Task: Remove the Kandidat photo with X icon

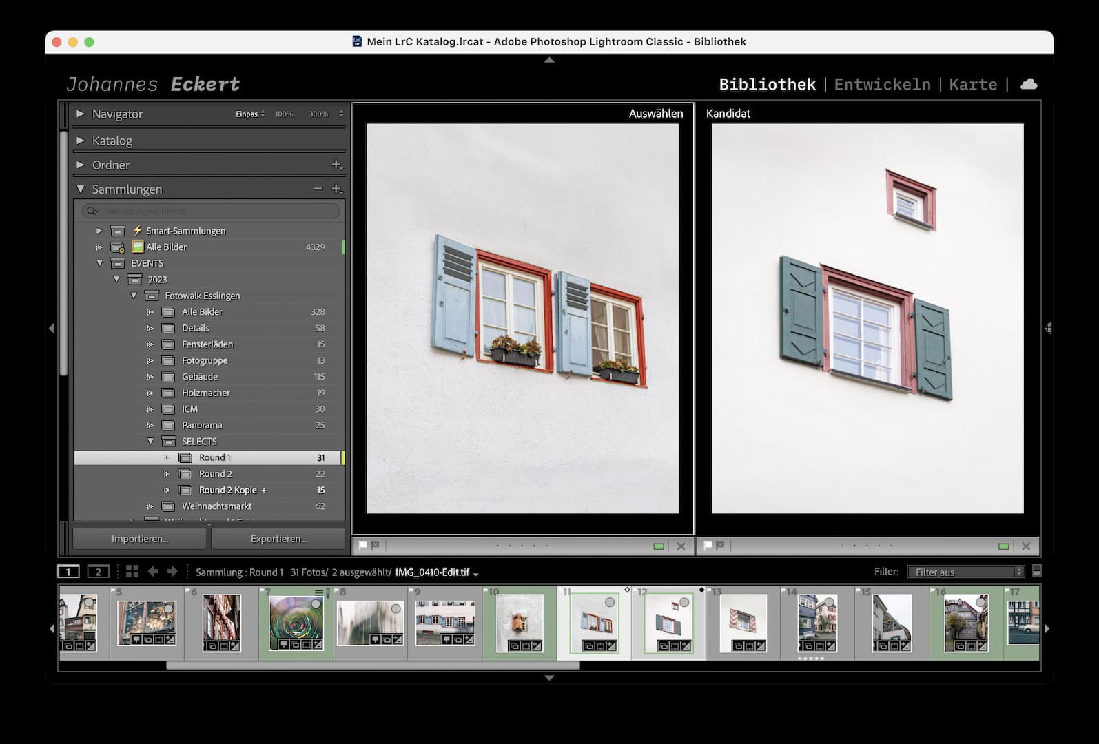Action: click(x=1025, y=546)
